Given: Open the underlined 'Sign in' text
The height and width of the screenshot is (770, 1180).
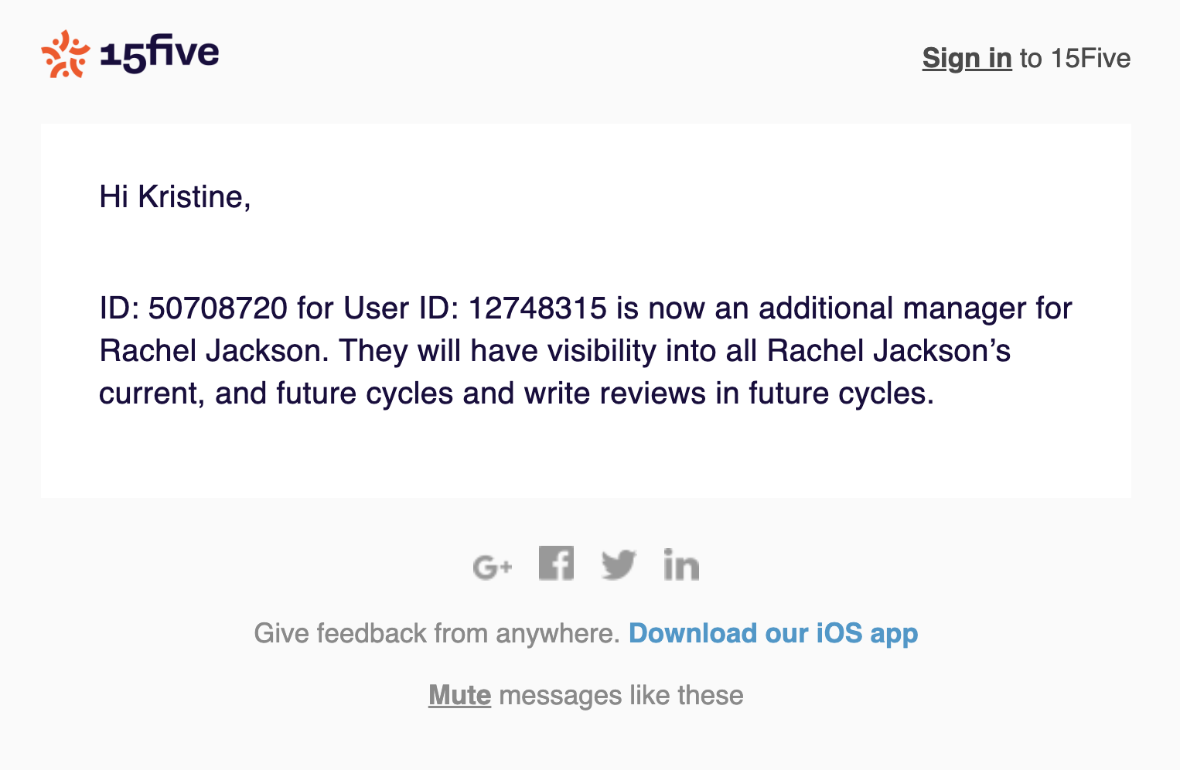Looking at the screenshot, I should point(967,58).
